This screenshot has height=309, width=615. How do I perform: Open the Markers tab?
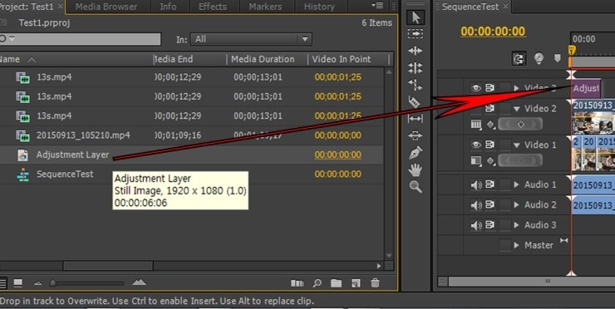(265, 7)
